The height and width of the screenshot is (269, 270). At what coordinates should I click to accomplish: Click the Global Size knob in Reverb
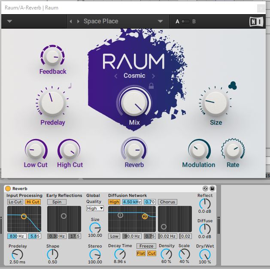[x=95, y=228]
